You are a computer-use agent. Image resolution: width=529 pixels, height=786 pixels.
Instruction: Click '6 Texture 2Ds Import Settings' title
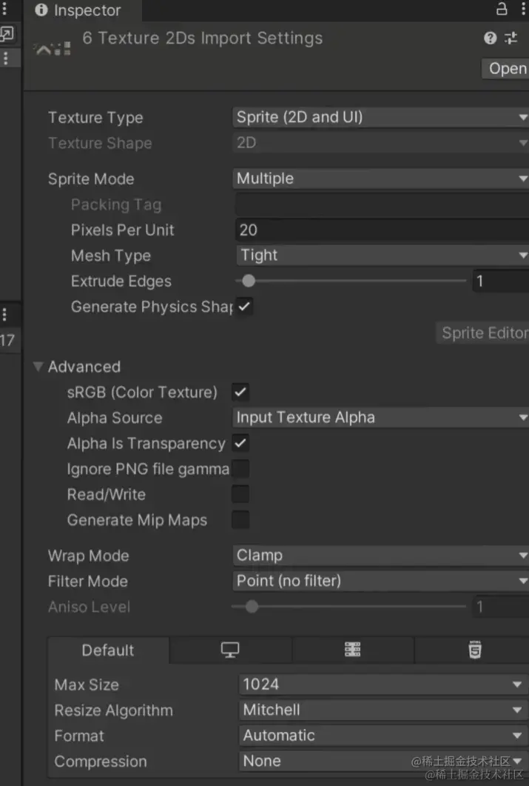[203, 38]
